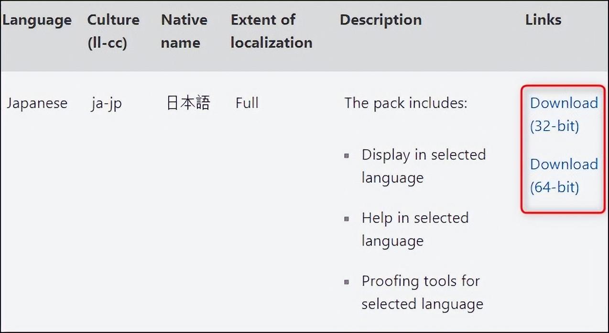This screenshot has height=333, width=609.
Task: Select the Japanese language cell
Action: (x=37, y=103)
